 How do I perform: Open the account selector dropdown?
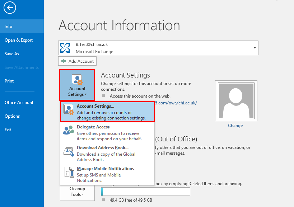pyautogui.click(x=254, y=47)
